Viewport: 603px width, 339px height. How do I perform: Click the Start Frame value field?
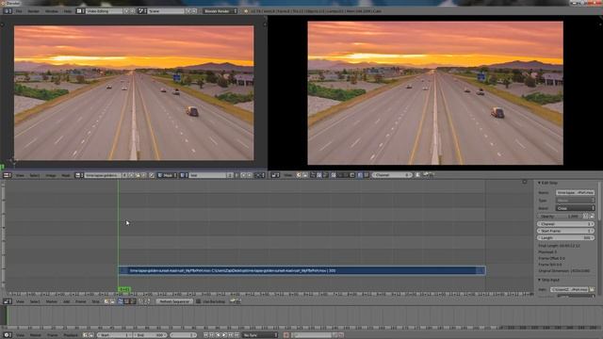(x=565, y=231)
